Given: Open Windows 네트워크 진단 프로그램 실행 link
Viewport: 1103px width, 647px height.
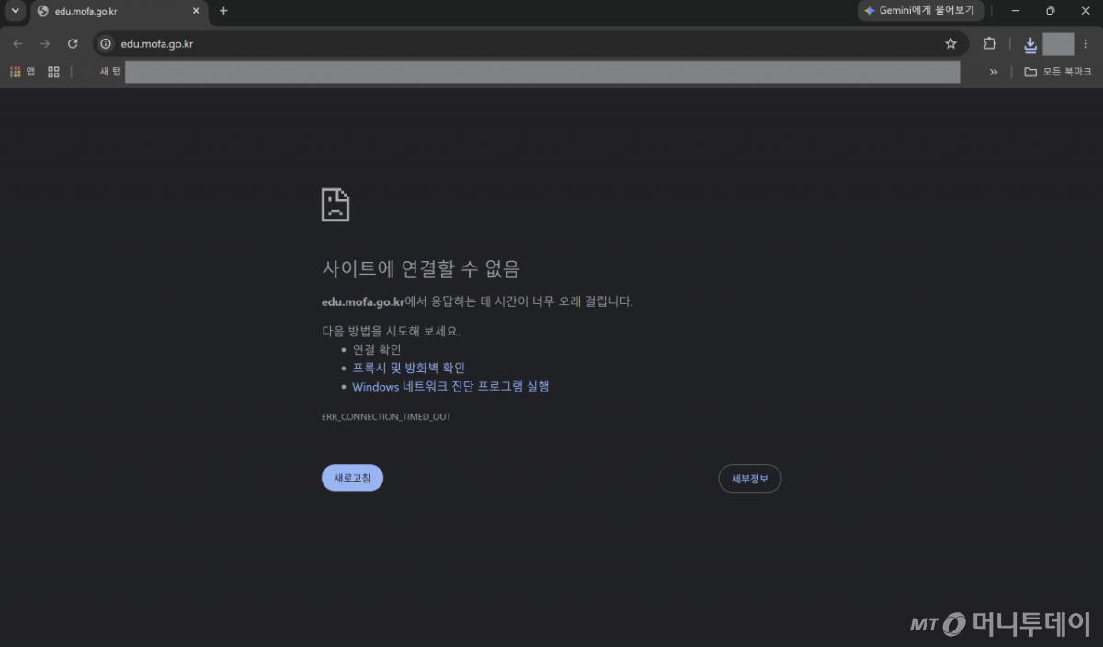Looking at the screenshot, I should [x=450, y=387].
